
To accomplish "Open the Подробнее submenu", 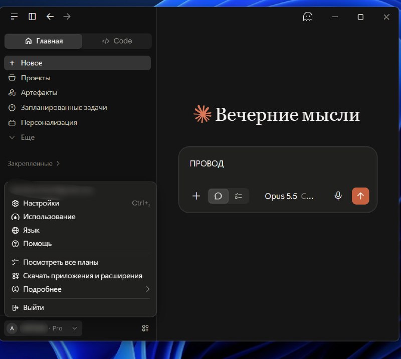I will [x=80, y=289].
